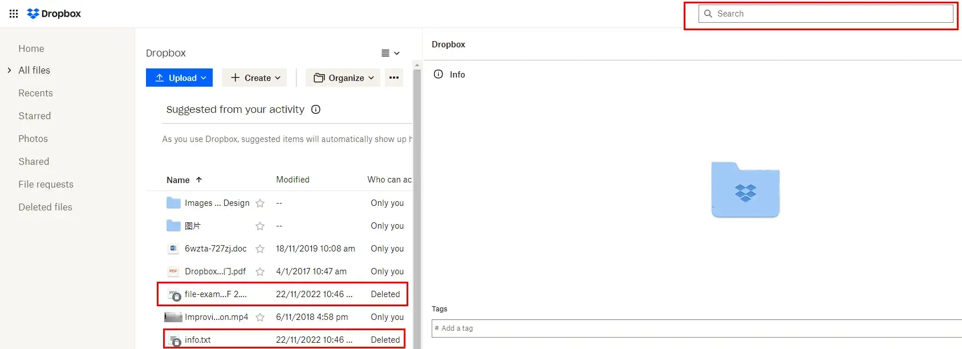Open the more actions ellipsis menu

[394, 78]
